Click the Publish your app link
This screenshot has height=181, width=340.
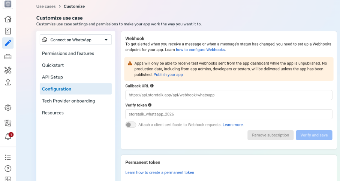click(168, 74)
